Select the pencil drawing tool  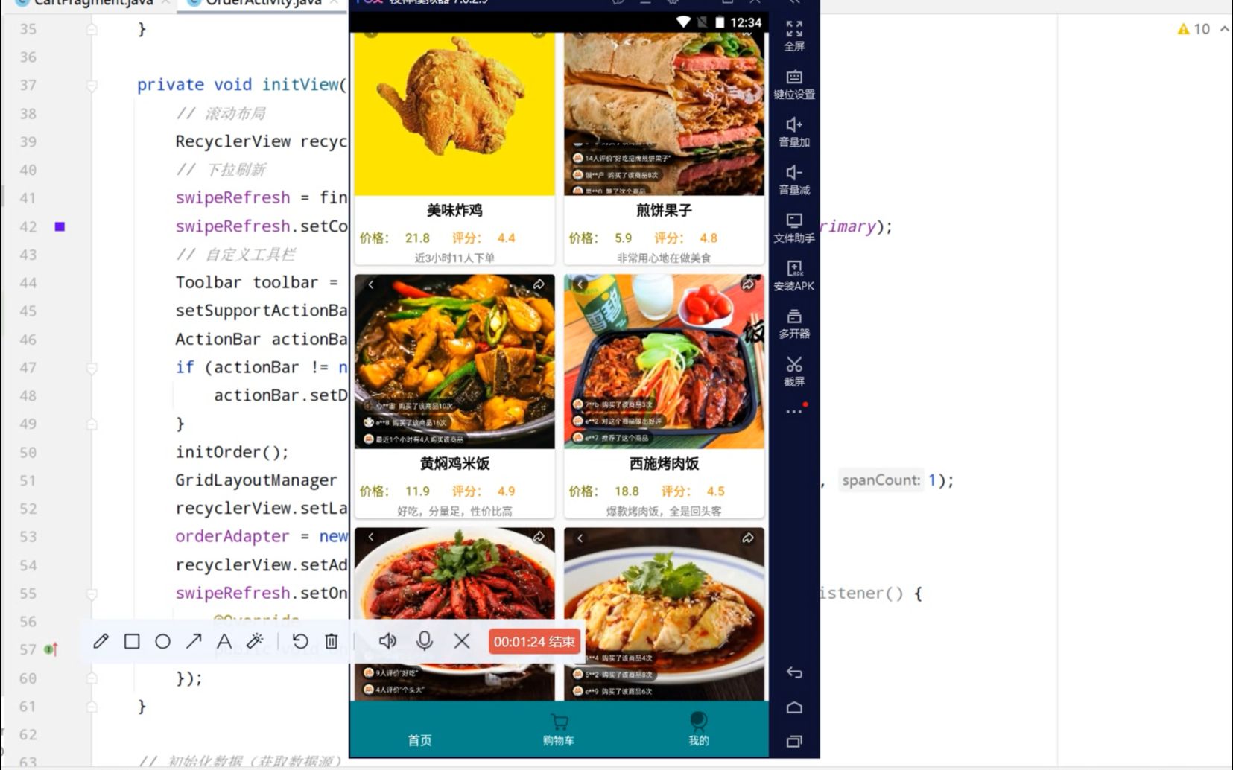pos(101,641)
